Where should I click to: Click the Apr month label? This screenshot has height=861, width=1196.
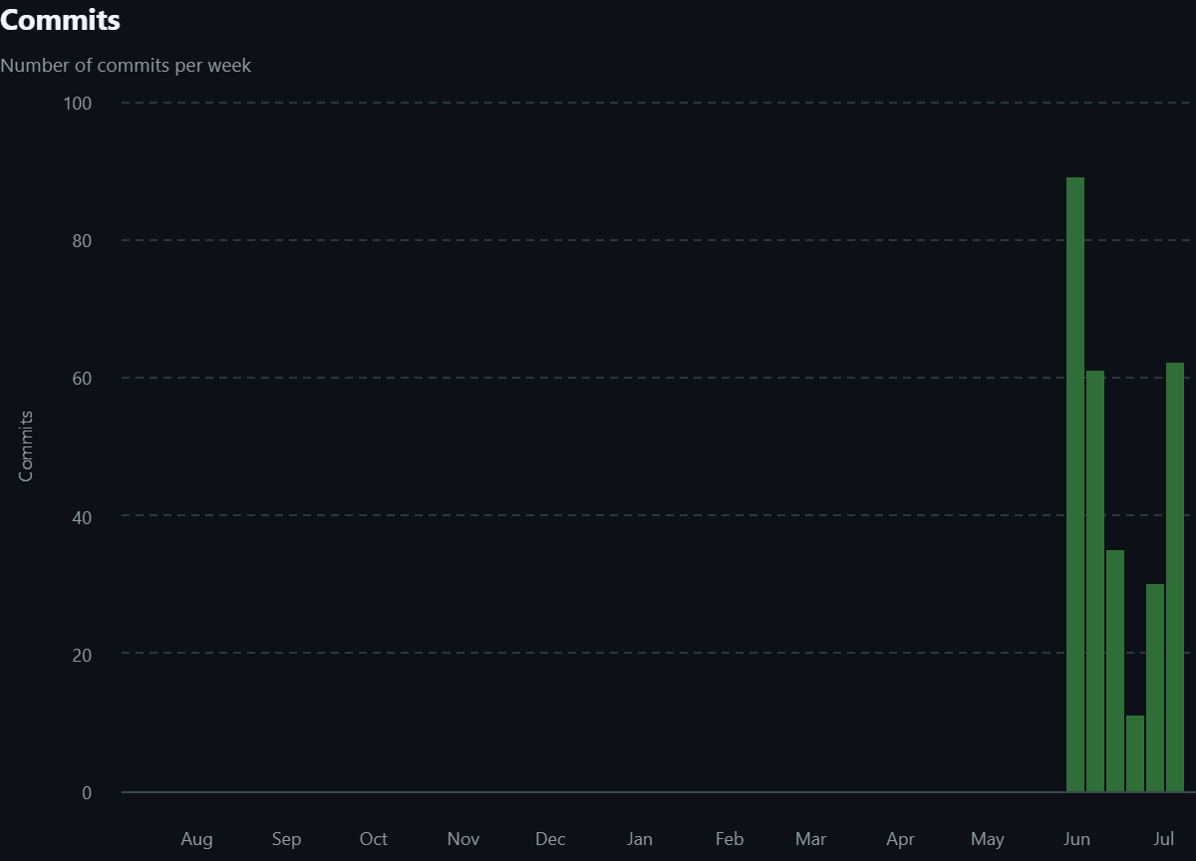[900, 839]
